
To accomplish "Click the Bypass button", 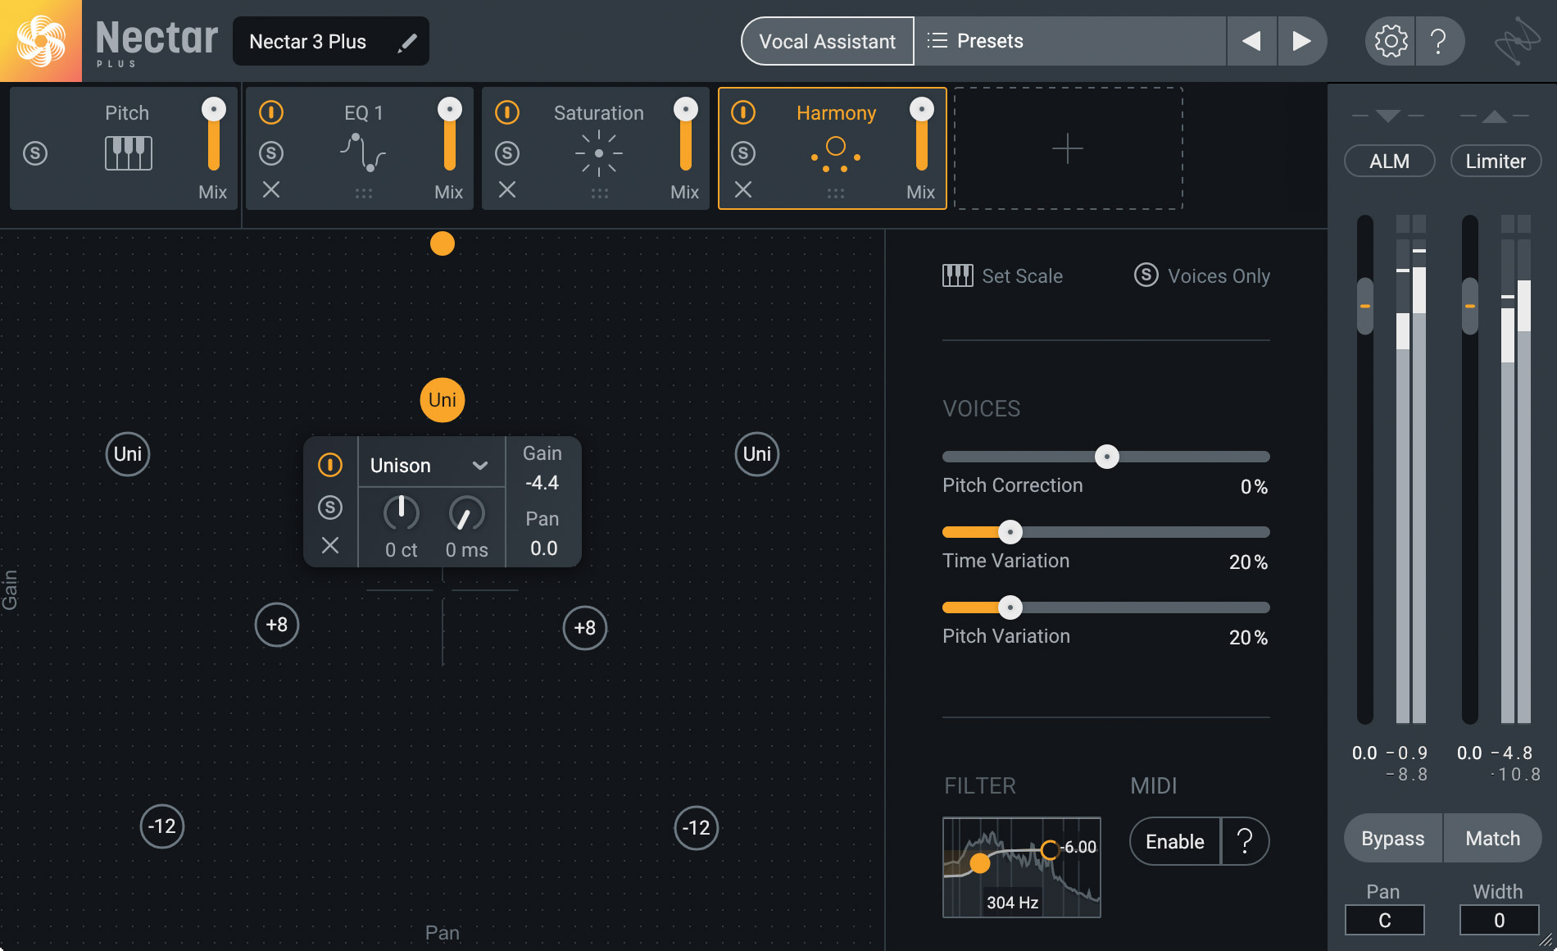I will (x=1392, y=838).
